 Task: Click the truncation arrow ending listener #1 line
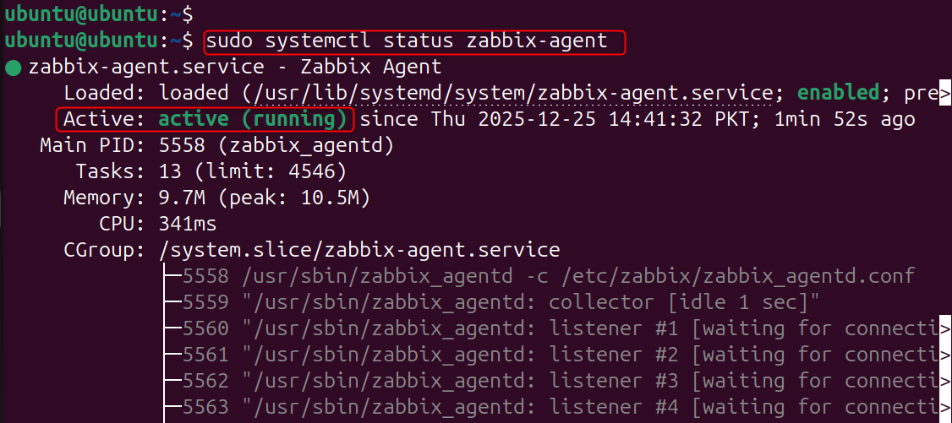point(945,329)
